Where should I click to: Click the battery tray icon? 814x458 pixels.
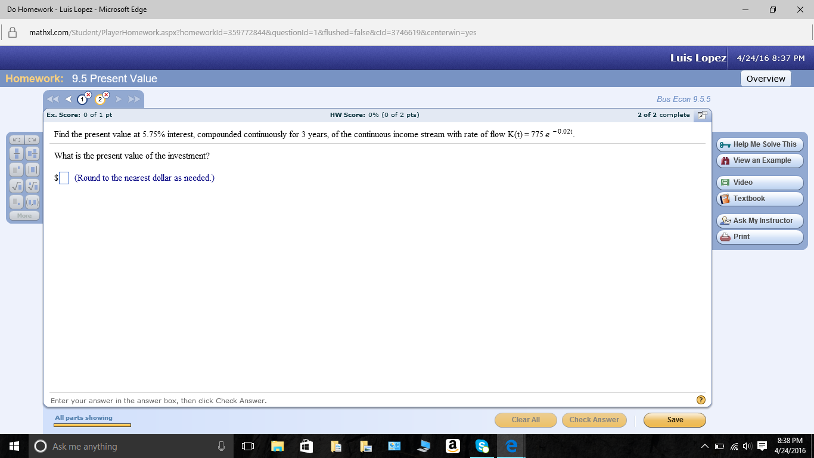pos(719,446)
